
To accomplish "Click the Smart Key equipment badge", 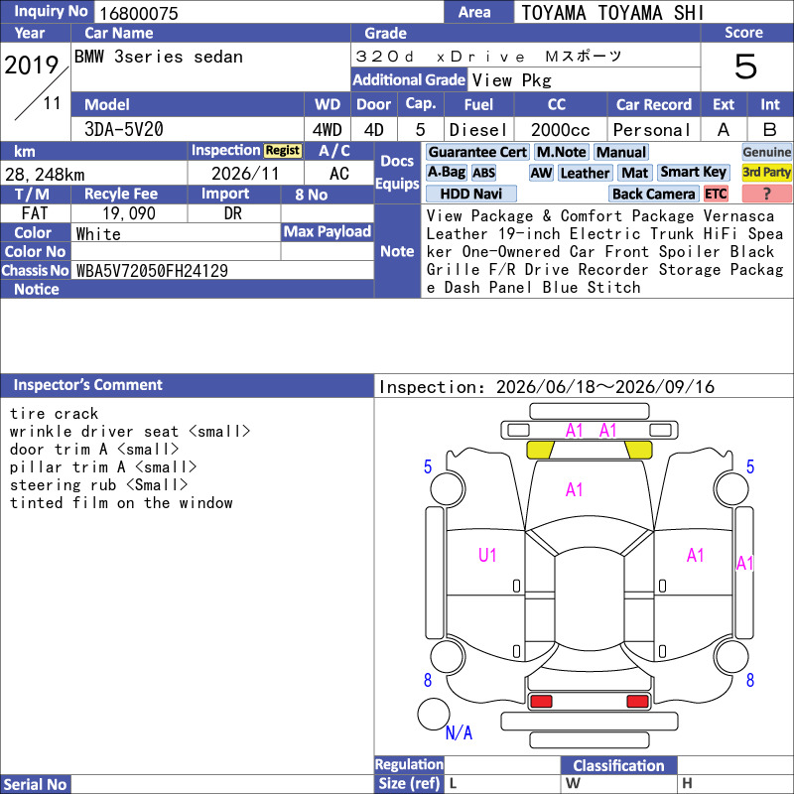I will 694,173.
